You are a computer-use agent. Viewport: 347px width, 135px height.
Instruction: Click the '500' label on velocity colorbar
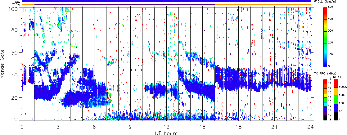[331, 7]
